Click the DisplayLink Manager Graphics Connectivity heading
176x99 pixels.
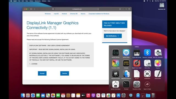click(x=53, y=25)
